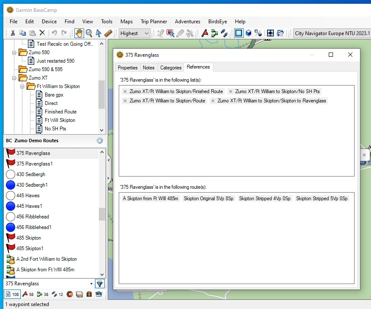
Task: Switch to 3D map view cube icon
Action: [x=248, y=33]
